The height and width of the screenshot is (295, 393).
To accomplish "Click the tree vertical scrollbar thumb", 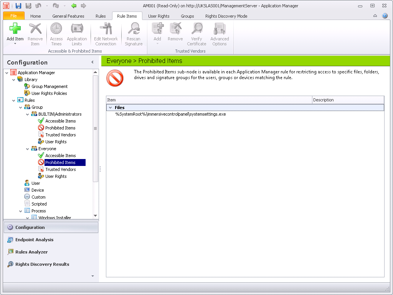I will tap(95, 128).
